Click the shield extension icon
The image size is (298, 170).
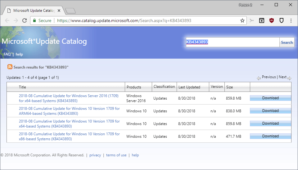pos(282,20)
